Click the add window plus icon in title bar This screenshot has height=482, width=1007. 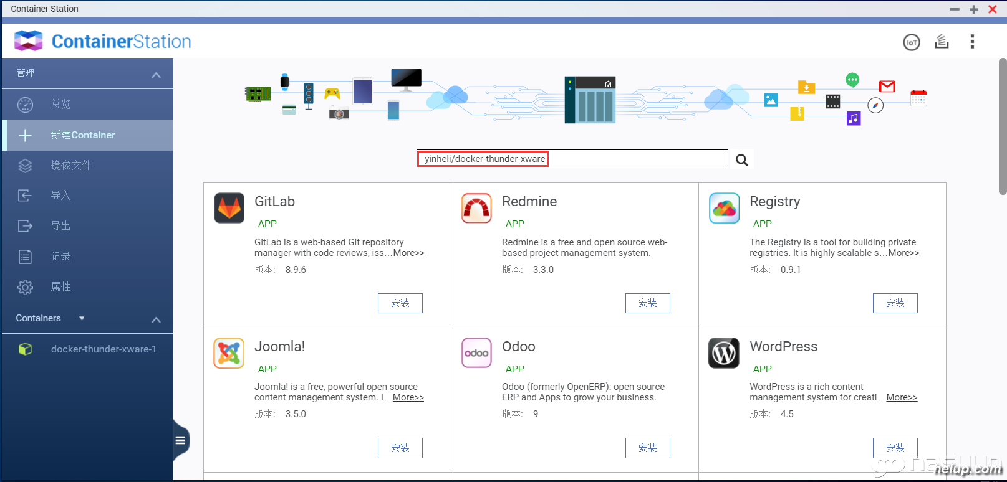coord(974,9)
